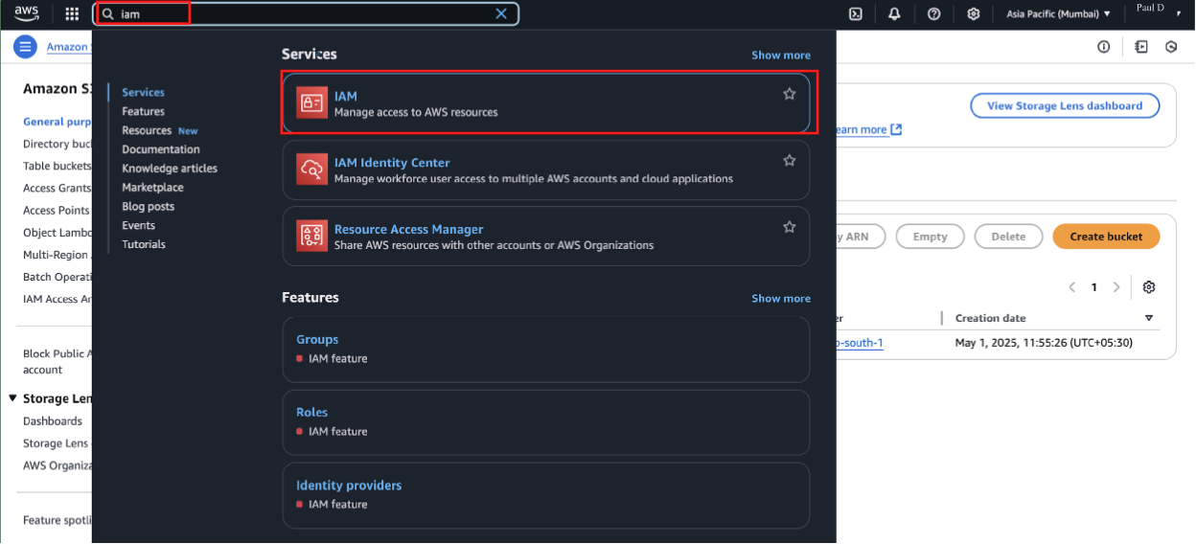This screenshot has height=544, width=1196.
Task: Open Dashboards in the S3 sidebar
Action: click(53, 421)
